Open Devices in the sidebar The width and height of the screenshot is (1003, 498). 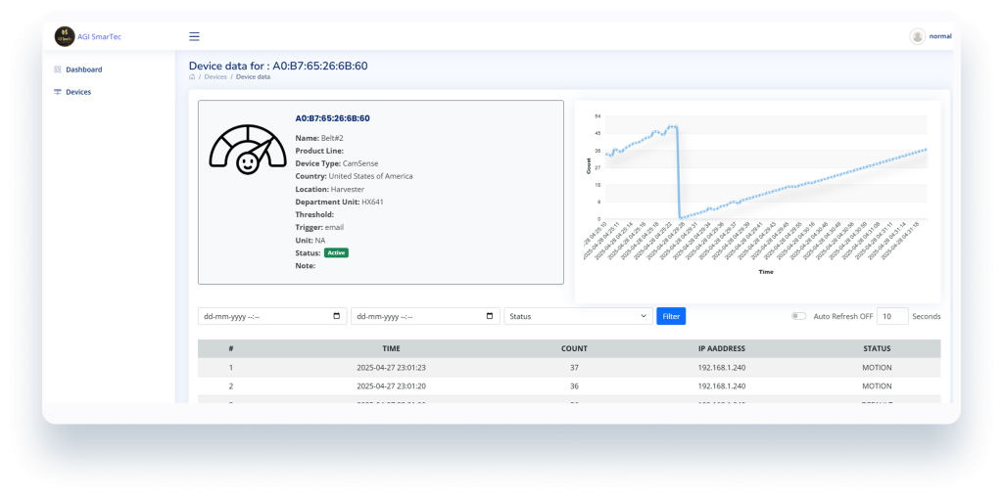click(x=78, y=92)
